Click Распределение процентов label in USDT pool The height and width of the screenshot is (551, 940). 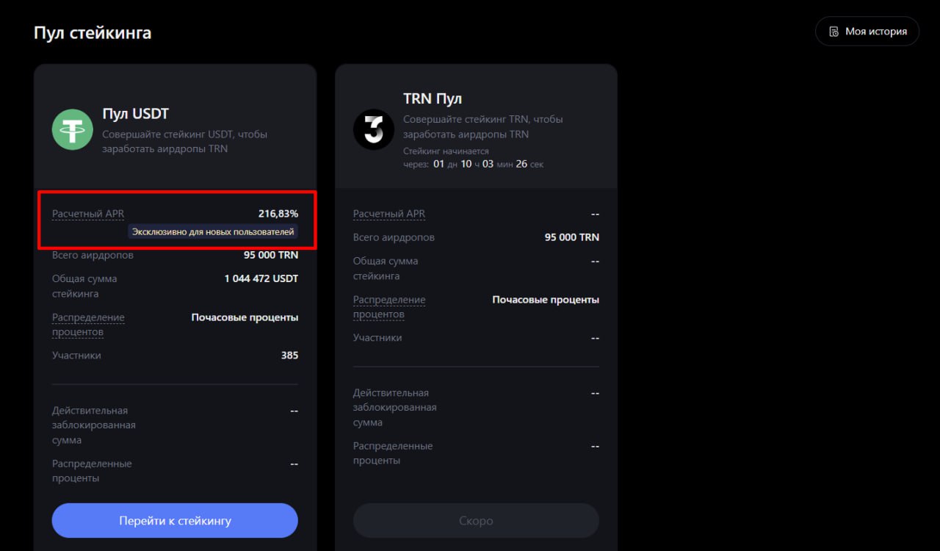point(88,325)
